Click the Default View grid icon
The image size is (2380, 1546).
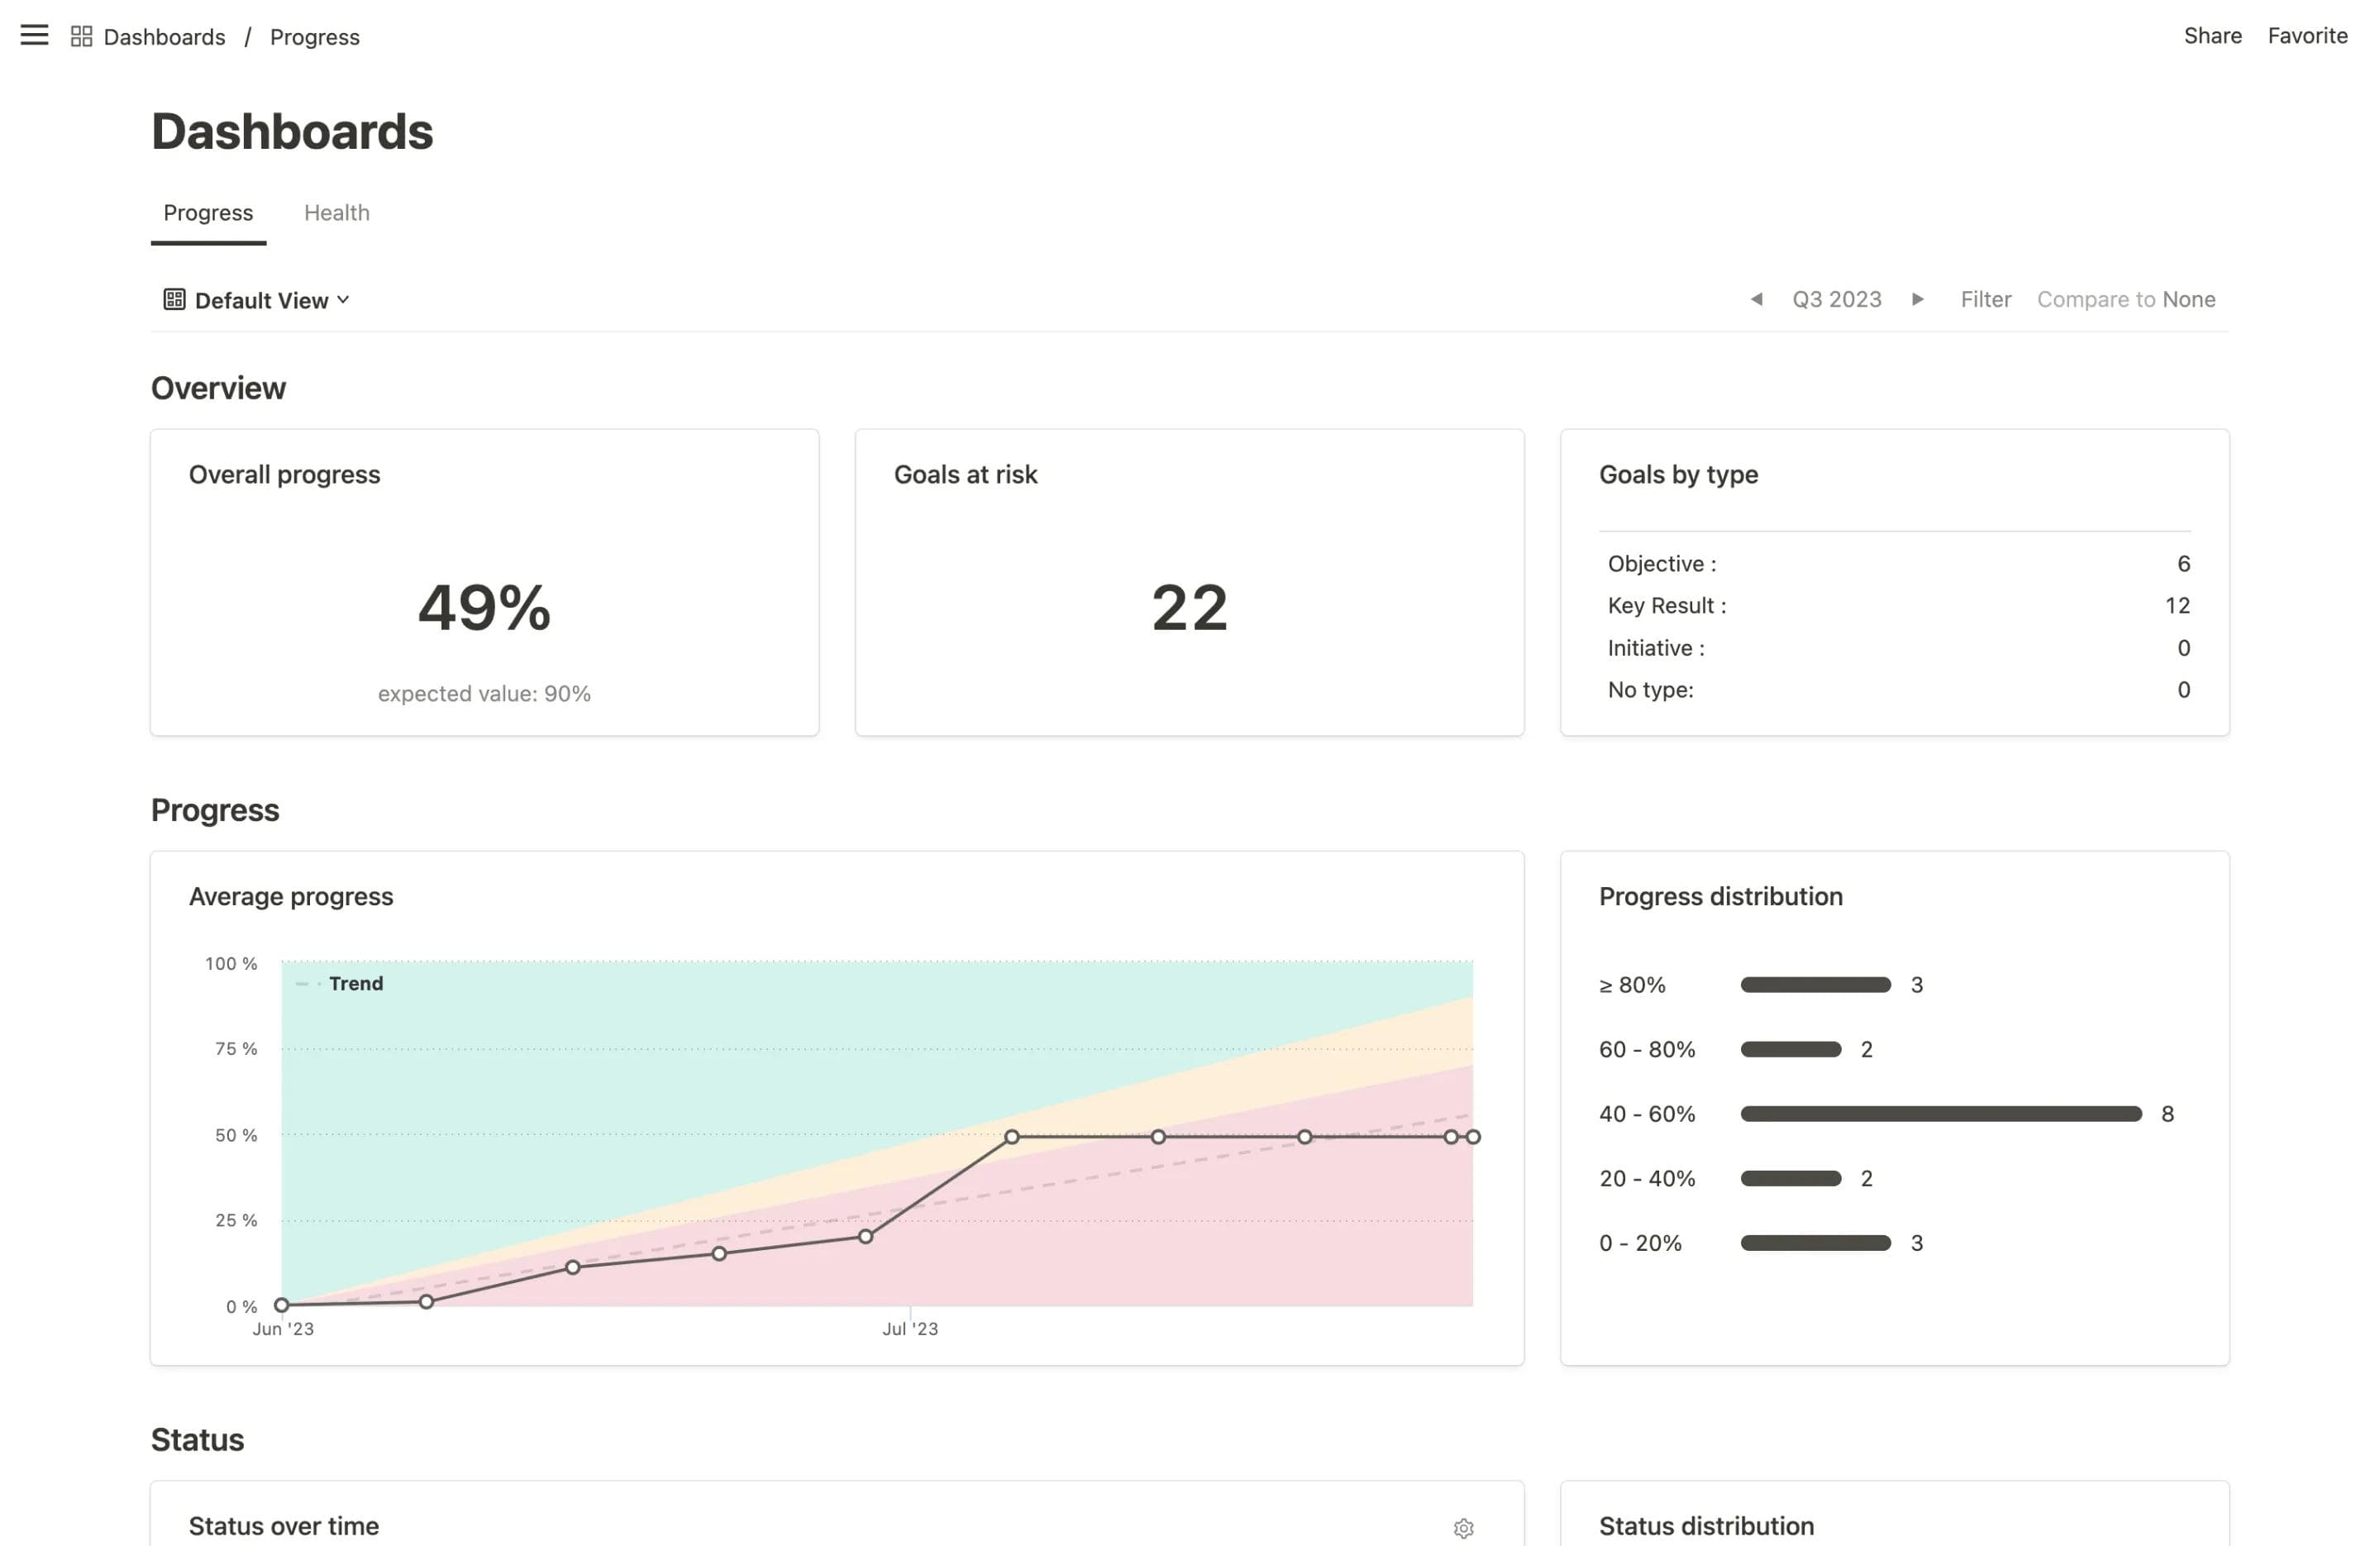coord(174,299)
